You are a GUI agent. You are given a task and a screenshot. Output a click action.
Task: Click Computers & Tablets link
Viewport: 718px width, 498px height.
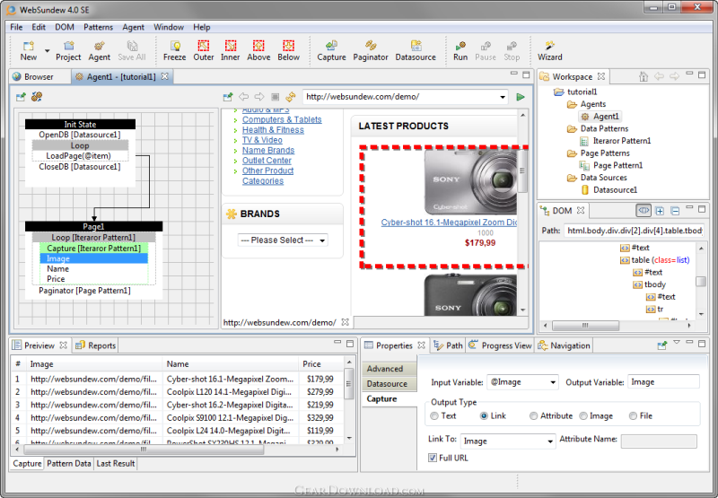pos(282,119)
